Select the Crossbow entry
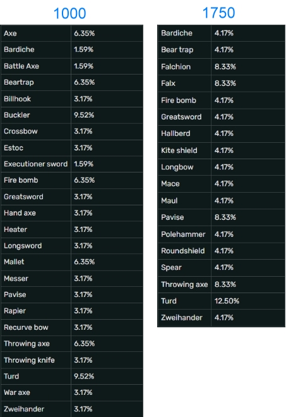Screen dimensions: 286x417 (x=21, y=131)
